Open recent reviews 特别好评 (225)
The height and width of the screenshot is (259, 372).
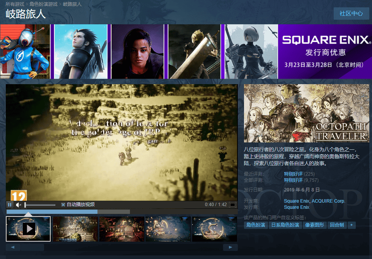pos(299,174)
